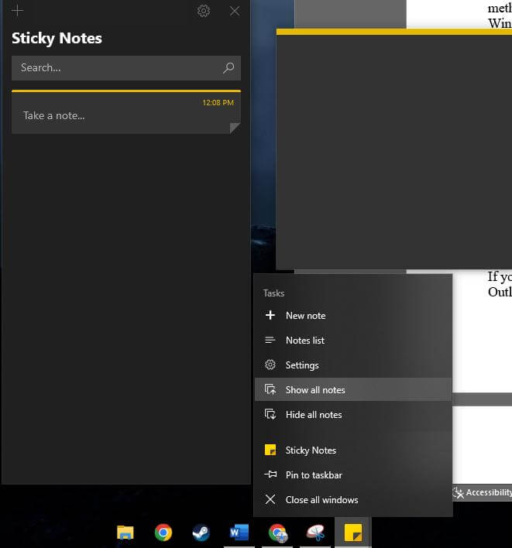Click the lines icon beside Notes list
This screenshot has width=512, height=548.
(x=270, y=340)
